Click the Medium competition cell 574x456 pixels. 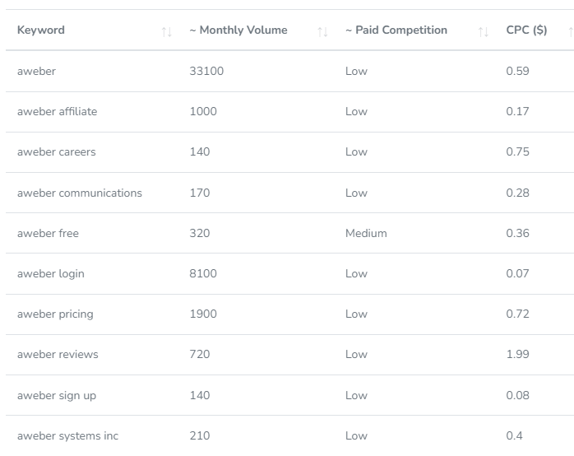(x=366, y=233)
